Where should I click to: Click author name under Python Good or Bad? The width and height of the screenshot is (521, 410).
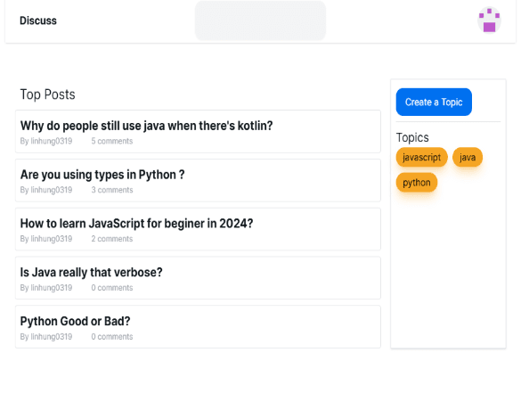tap(51, 337)
